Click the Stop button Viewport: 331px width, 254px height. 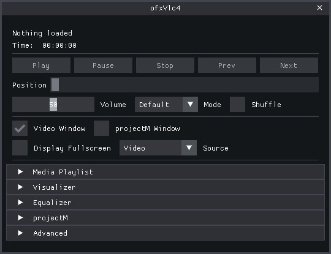coord(165,65)
